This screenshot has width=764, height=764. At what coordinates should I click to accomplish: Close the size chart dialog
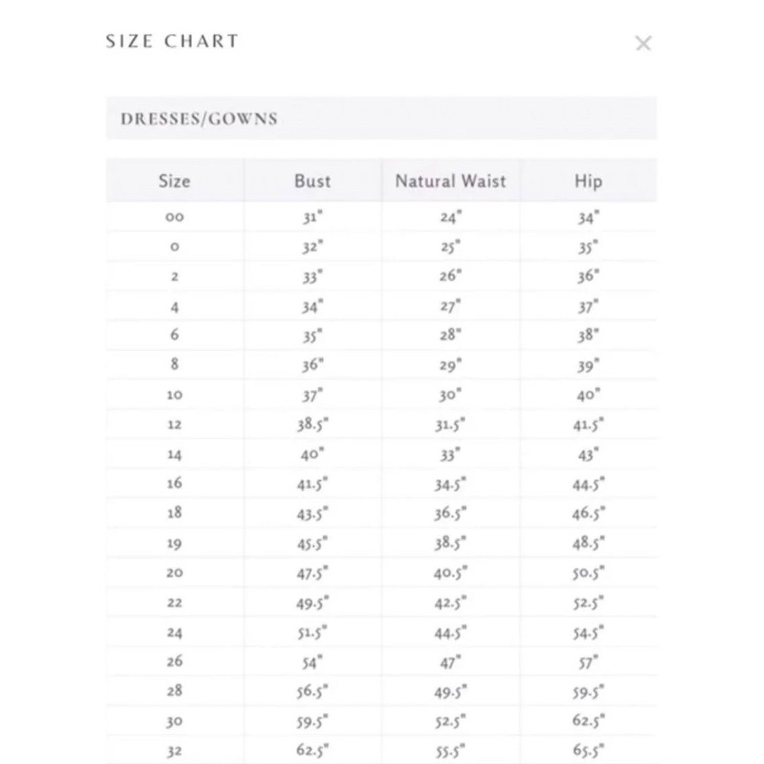[x=643, y=43]
